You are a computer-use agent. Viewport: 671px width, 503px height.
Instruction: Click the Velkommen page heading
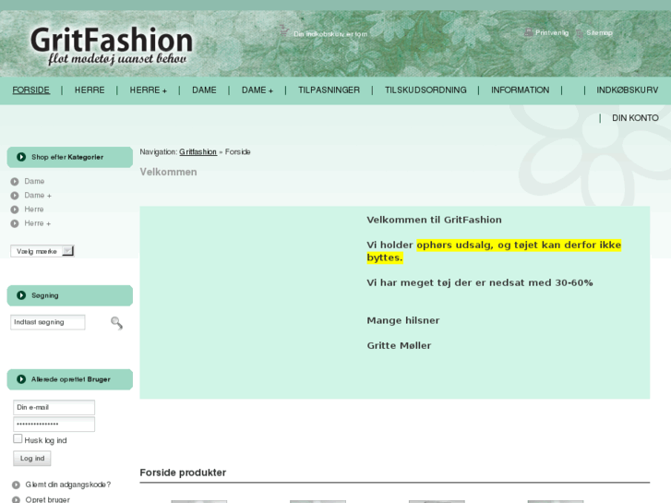(168, 172)
